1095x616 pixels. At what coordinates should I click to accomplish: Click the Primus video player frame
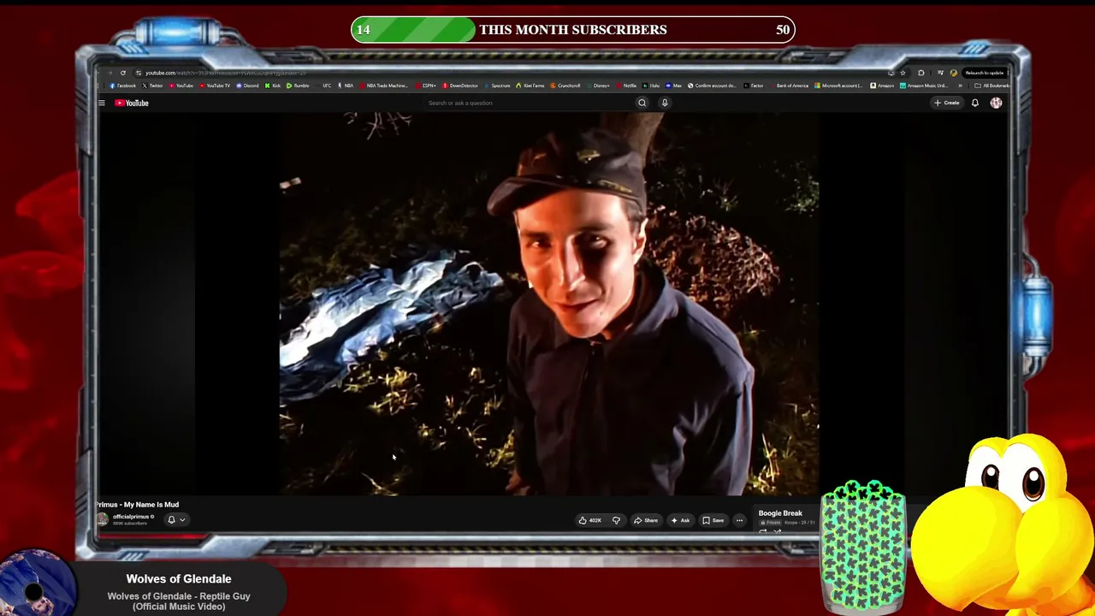point(548,304)
